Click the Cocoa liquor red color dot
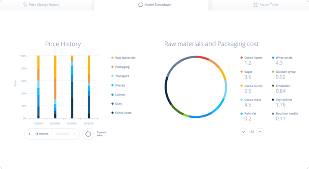The image size is (309, 169). (241, 58)
